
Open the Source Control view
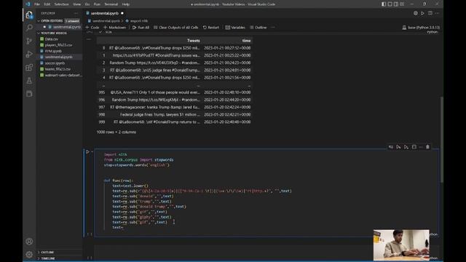[x=29, y=41]
